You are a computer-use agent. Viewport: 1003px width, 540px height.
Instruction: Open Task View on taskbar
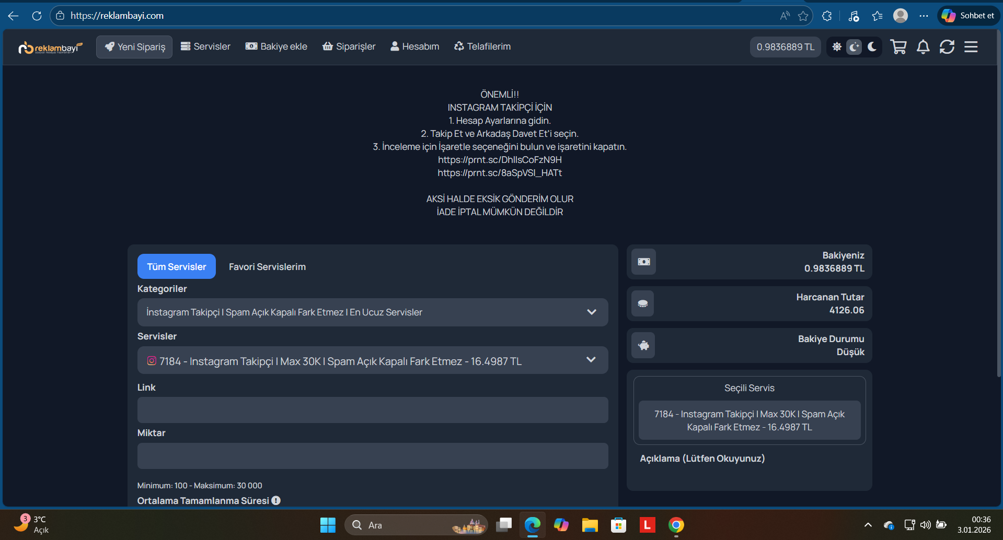pos(504,525)
